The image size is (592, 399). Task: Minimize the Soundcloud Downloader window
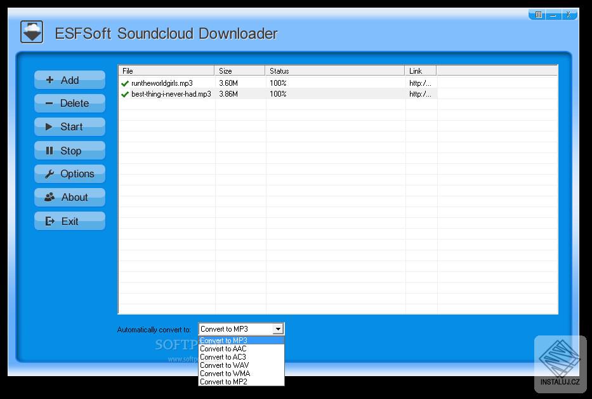553,15
